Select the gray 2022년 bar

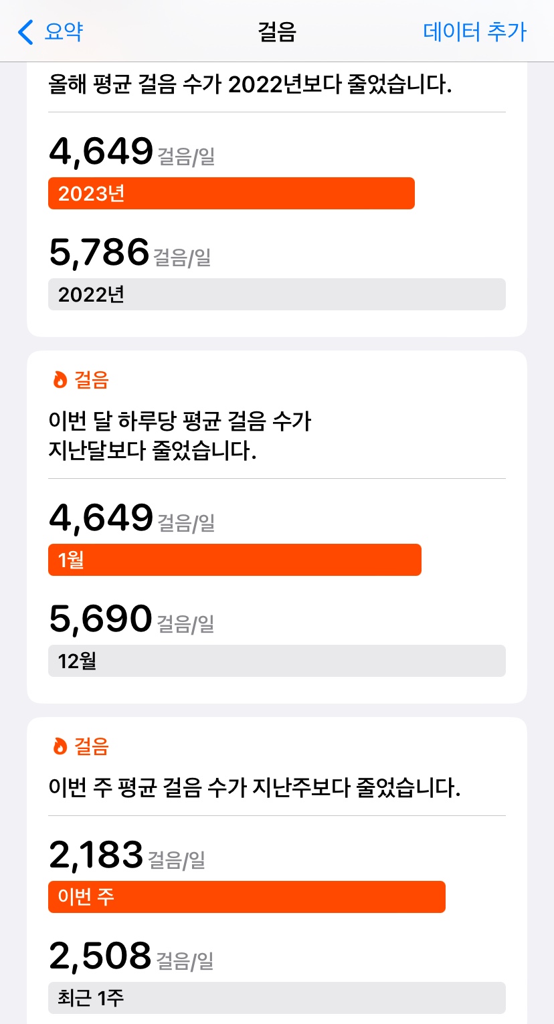pyautogui.click(x=277, y=294)
